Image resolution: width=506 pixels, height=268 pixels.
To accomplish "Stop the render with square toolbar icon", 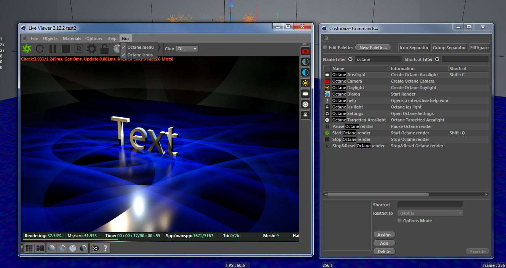I will point(66,49).
